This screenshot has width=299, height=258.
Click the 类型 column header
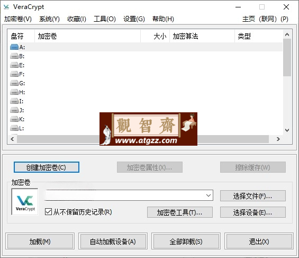pos(259,36)
